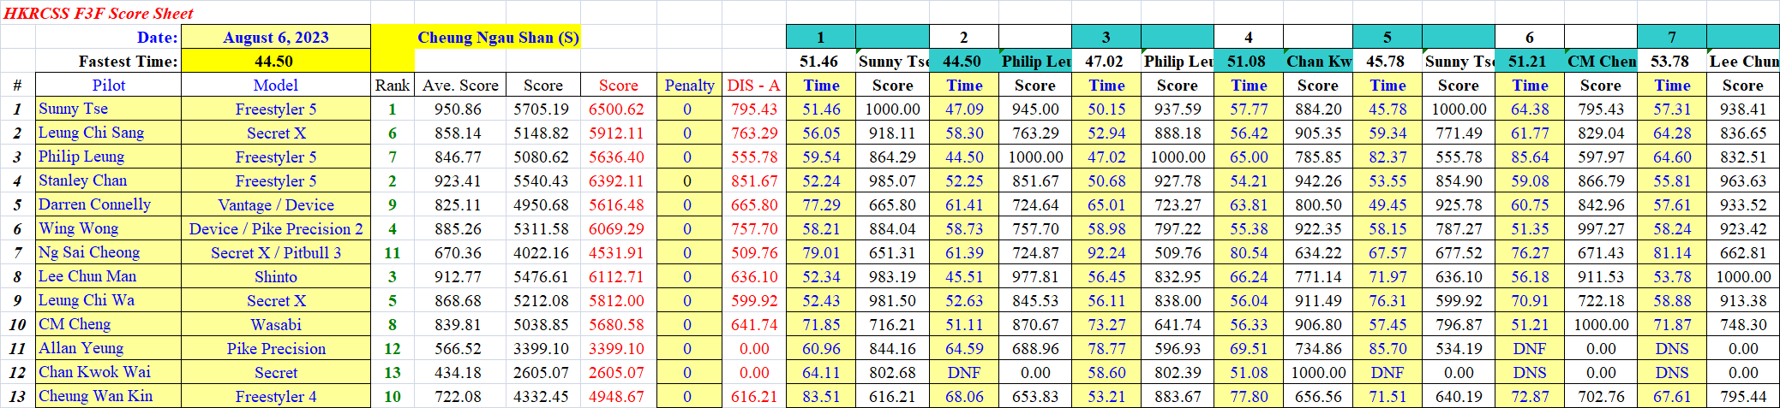Click the round 3 fastest time 47.02 header cell

1106,61
